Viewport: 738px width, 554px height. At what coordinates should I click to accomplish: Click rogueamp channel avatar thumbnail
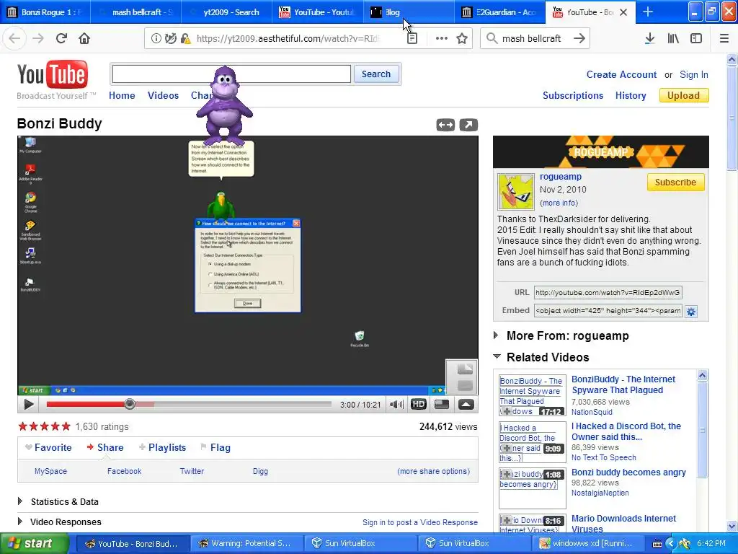pos(516,192)
